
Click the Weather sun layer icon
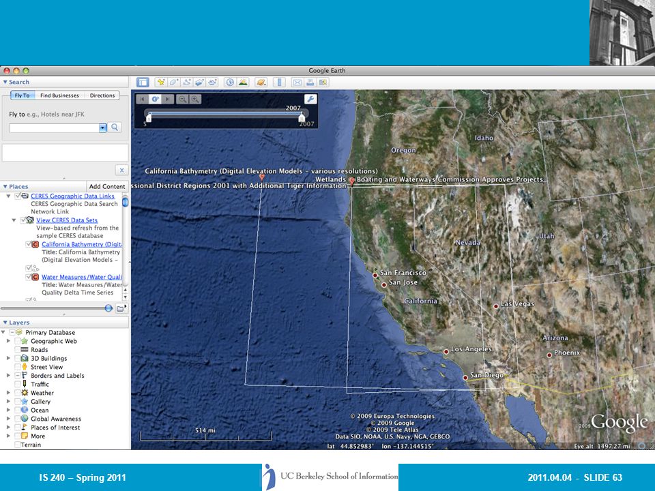point(25,393)
